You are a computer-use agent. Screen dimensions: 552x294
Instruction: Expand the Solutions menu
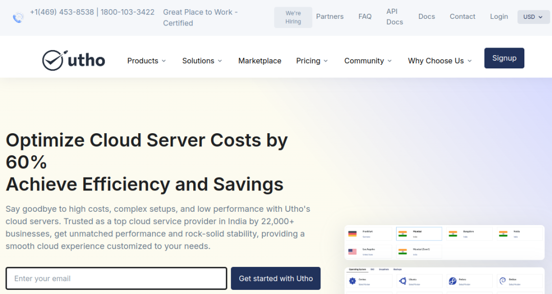202,61
